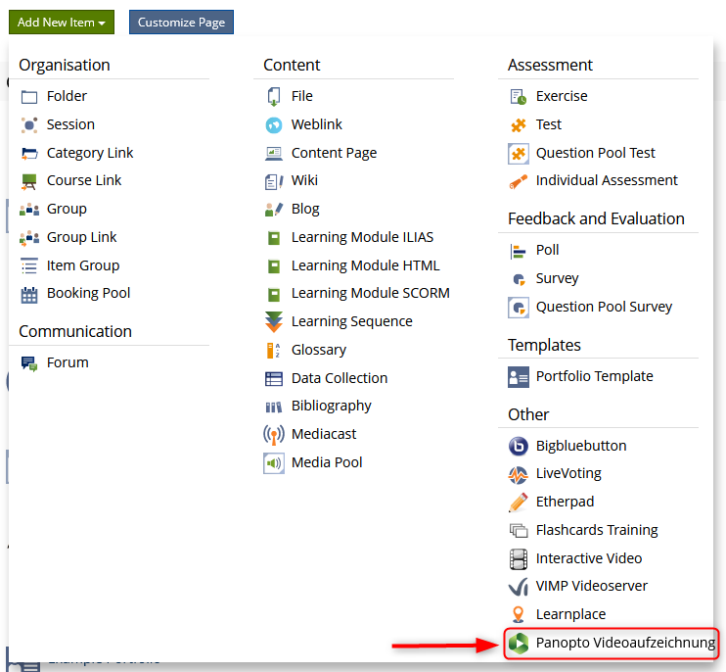Click the Group people icon
Viewport: 726px width, 672px height.
point(29,210)
